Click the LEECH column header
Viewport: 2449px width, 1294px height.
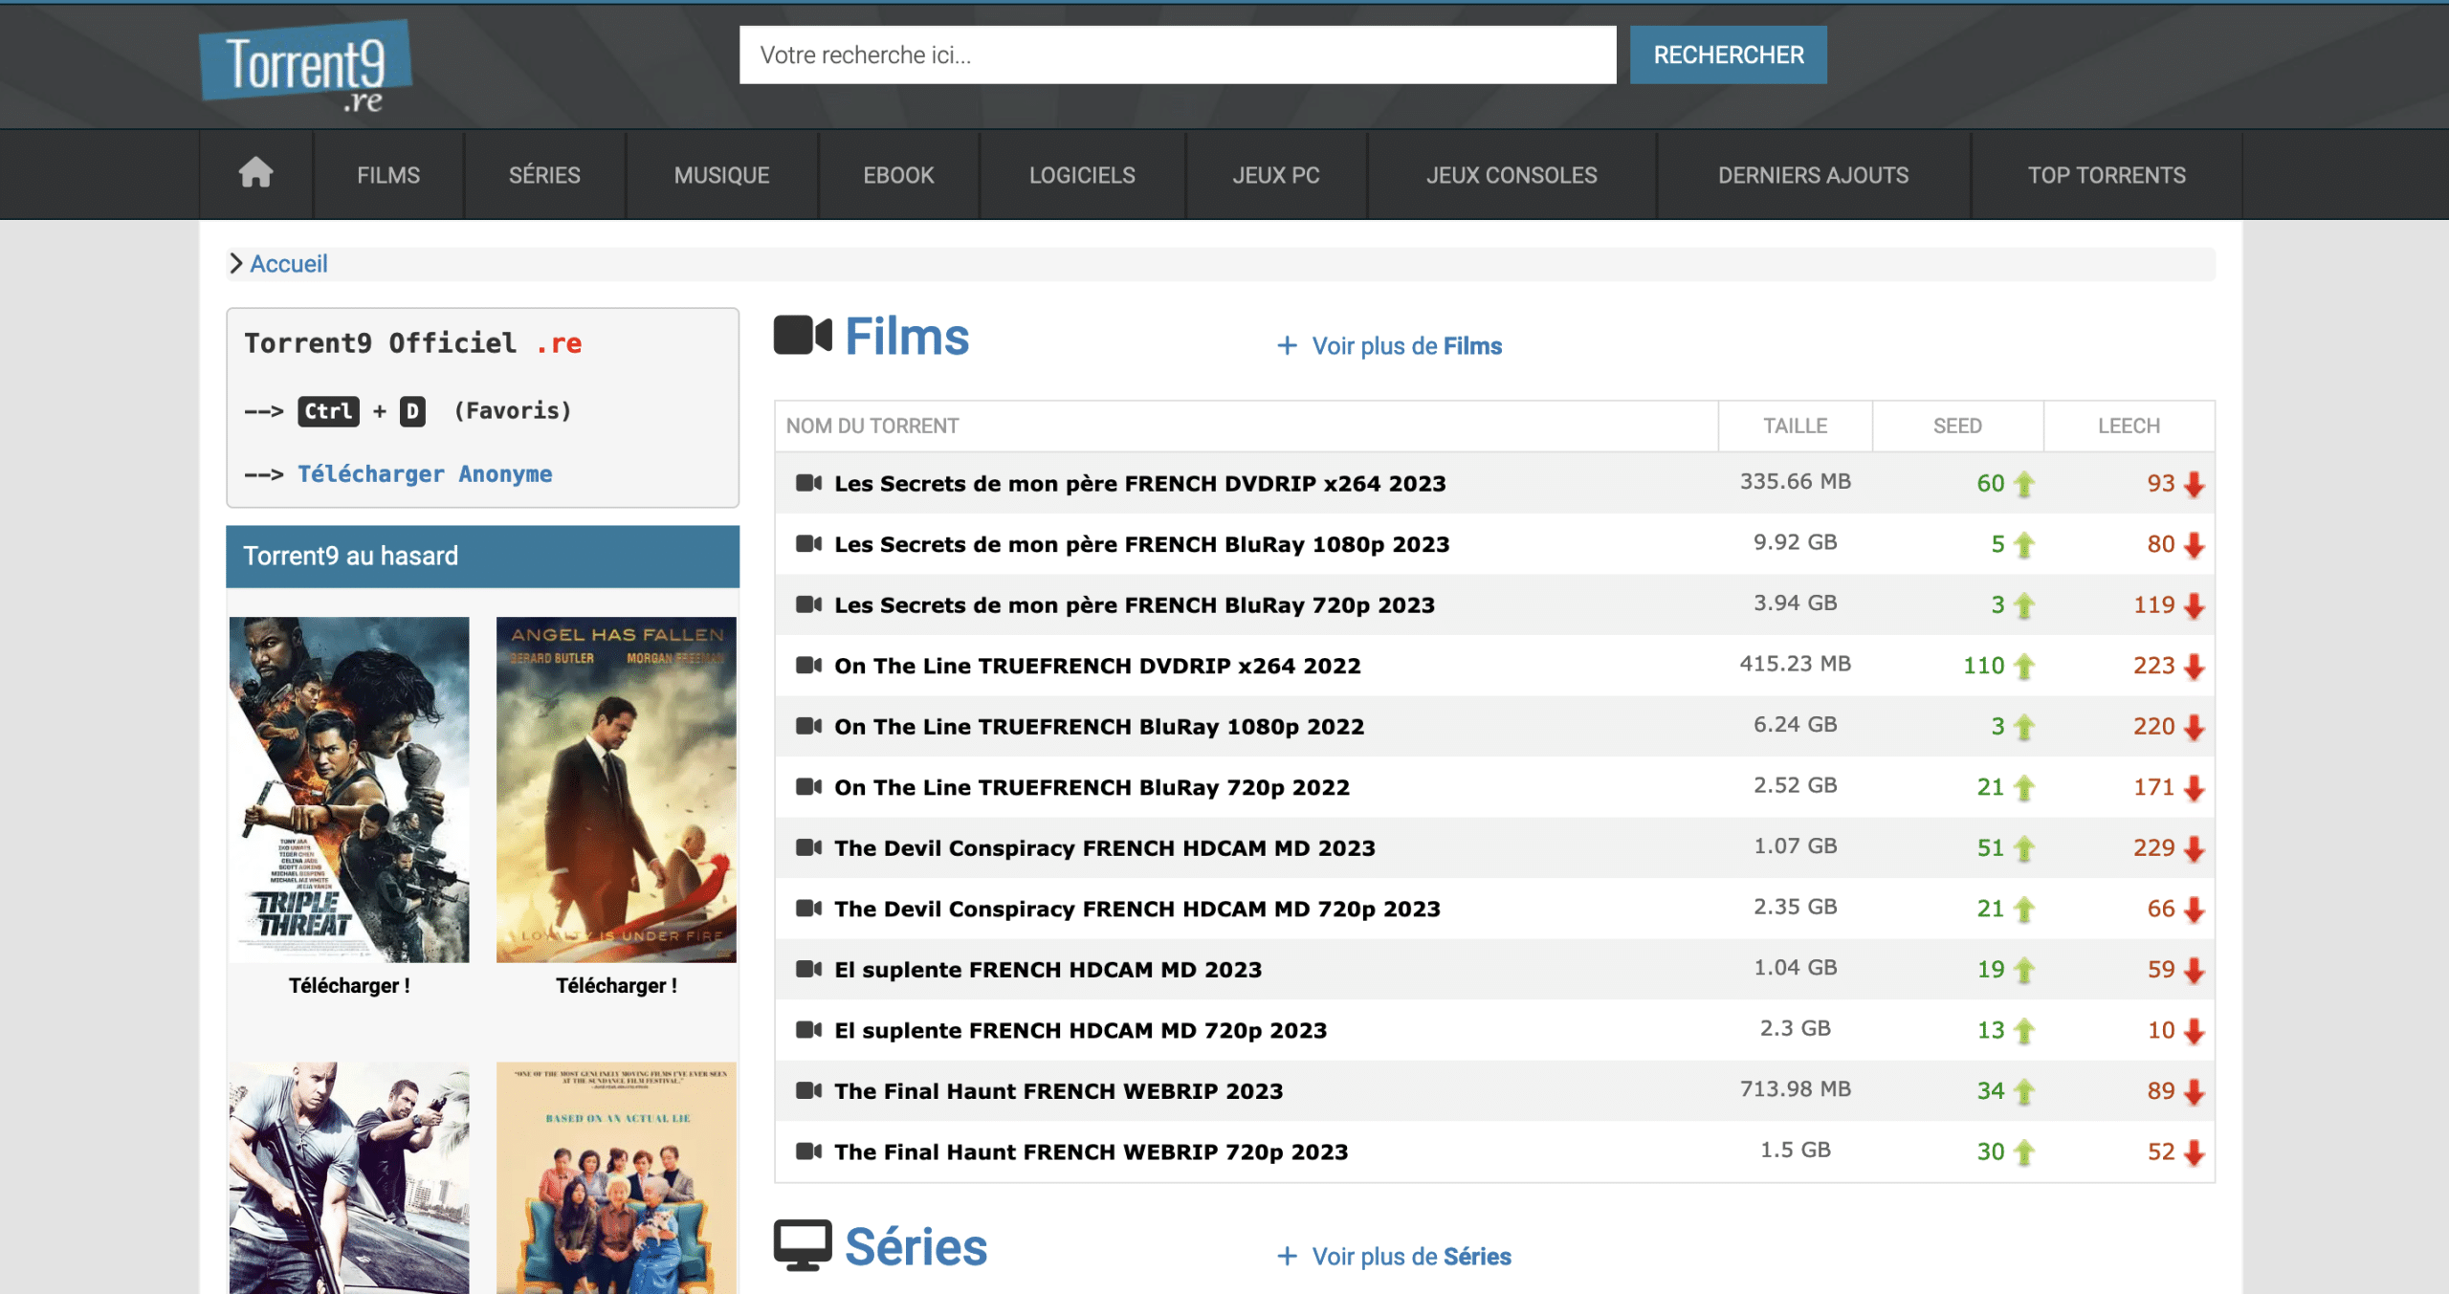tap(2129, 426)
